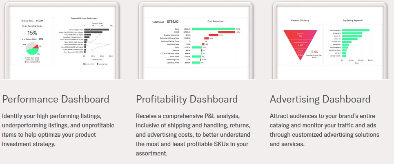Viewport: 394px width, 164px height.
Task: Select the Nixplay Edge top performer bar
Action: [96, 30]
